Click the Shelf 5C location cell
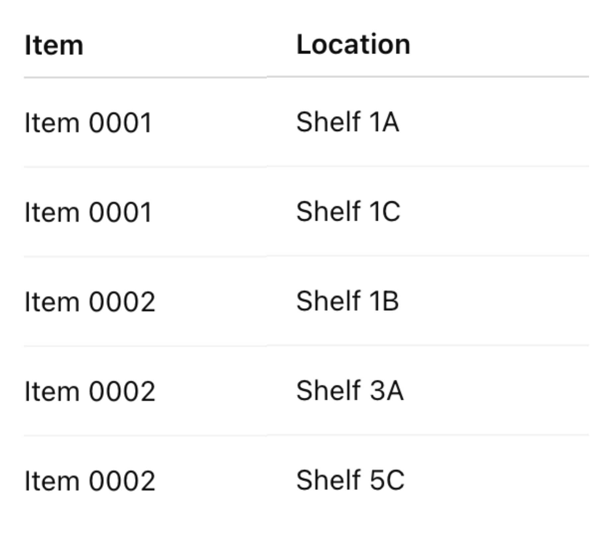The width and height of the screenshot is (599, 546). click(350, 480)
